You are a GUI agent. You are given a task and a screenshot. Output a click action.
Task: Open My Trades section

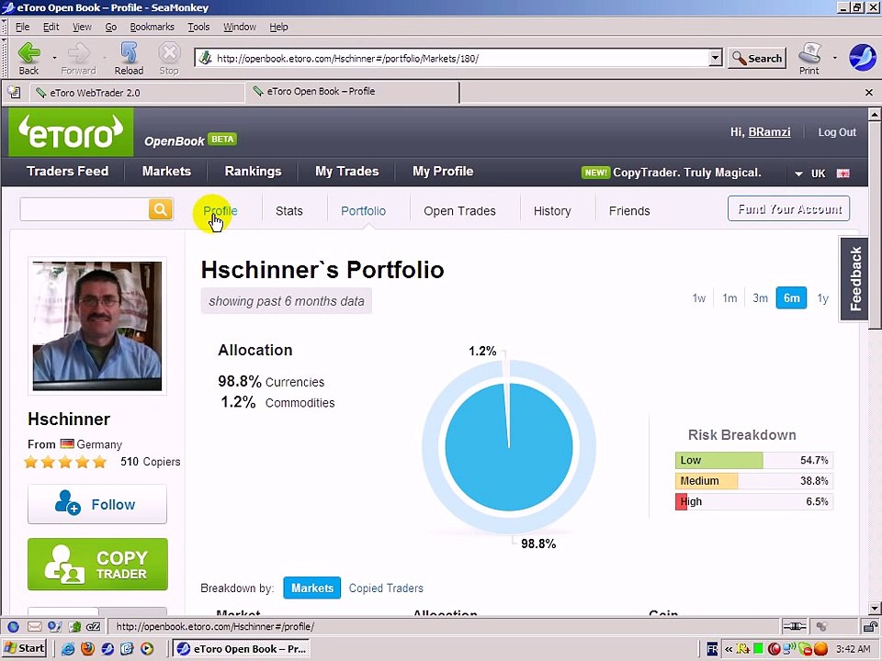click(x=346, y=172)
